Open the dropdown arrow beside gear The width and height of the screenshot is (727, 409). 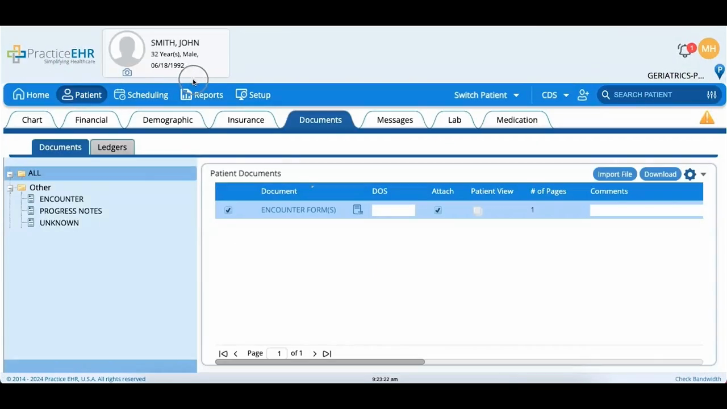coord(703,174)
